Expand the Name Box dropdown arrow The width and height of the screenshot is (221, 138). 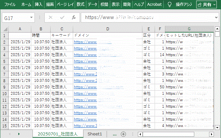(32, 18)
